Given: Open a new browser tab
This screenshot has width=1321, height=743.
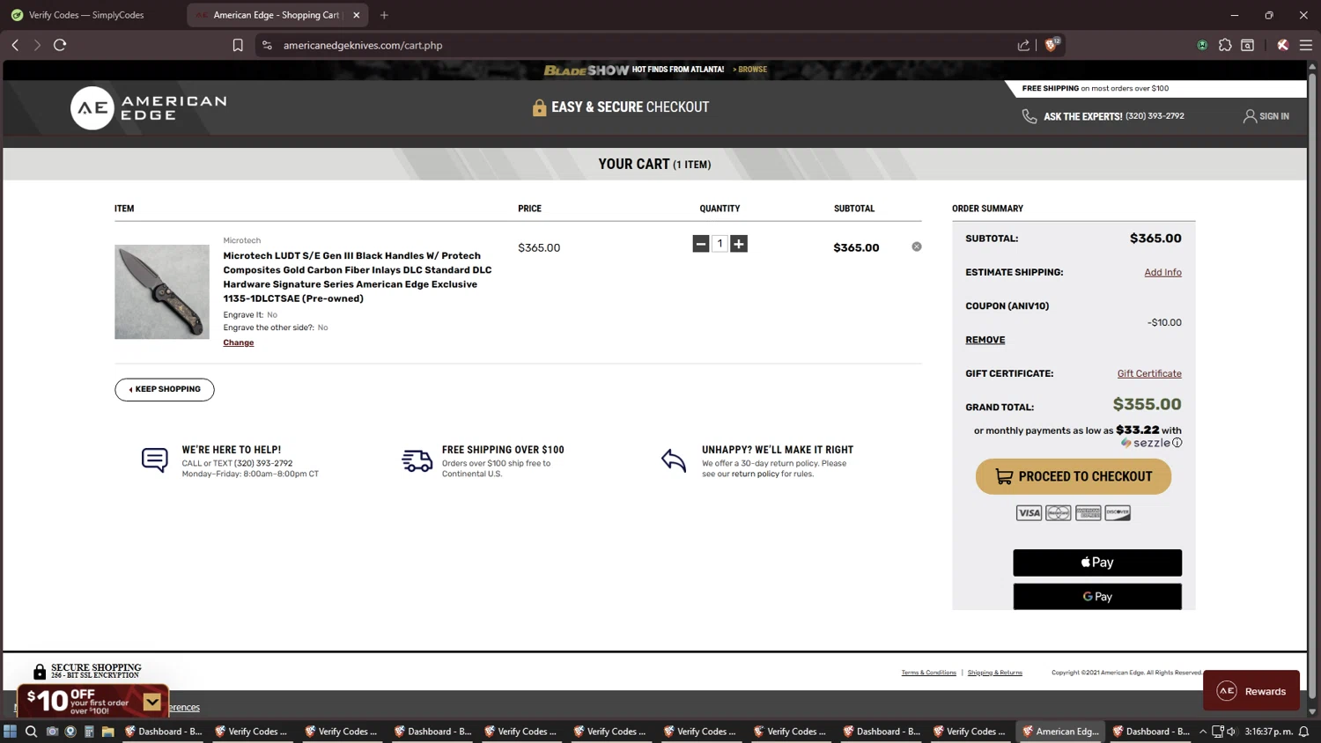Looking at the screenshot, I should click(x=384, y=15).
